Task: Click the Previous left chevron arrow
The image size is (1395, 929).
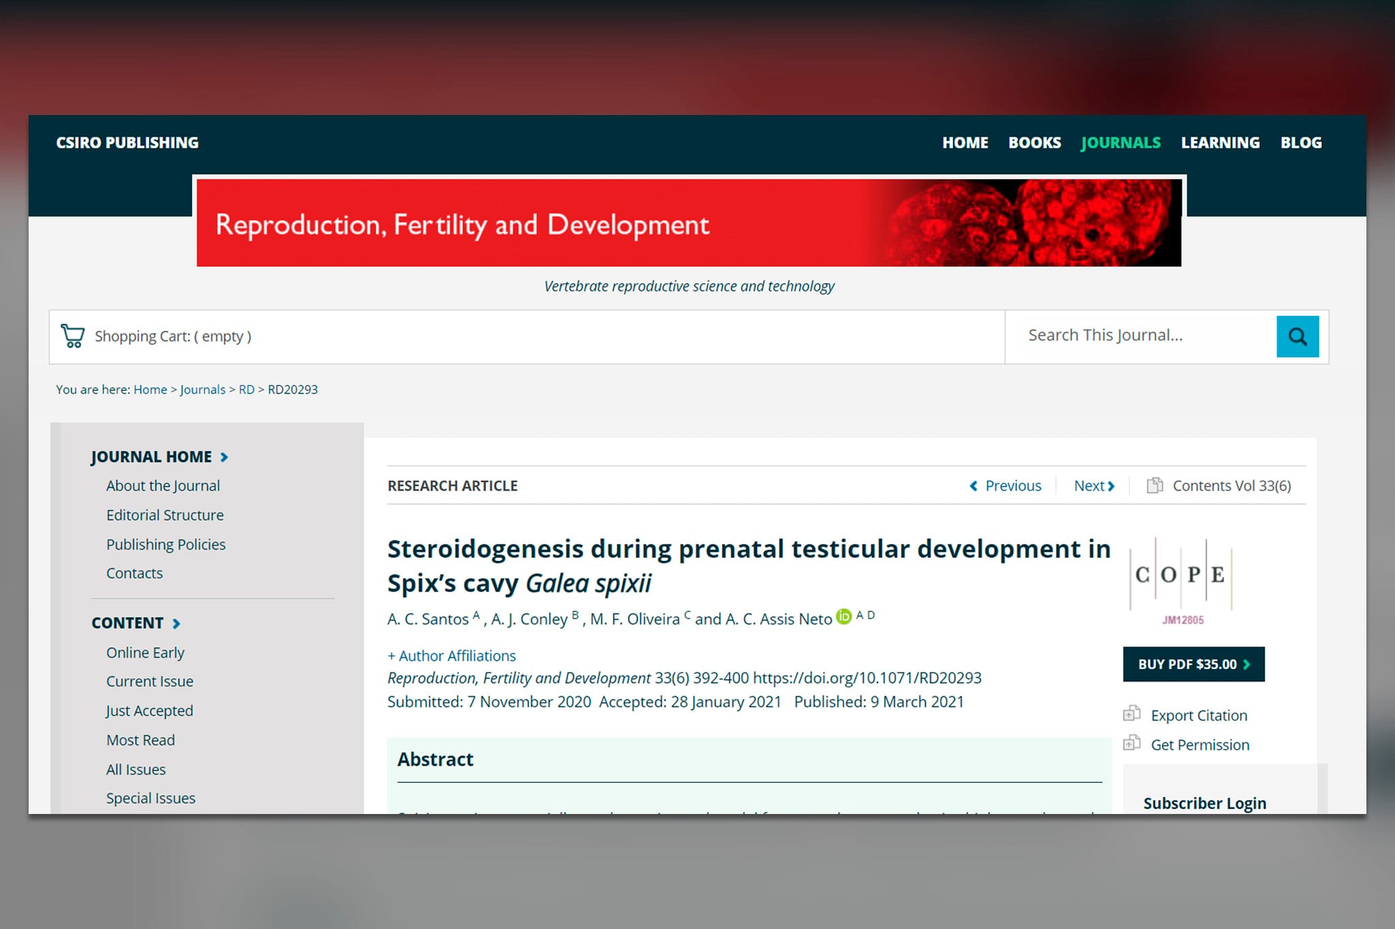Action: 973,486
